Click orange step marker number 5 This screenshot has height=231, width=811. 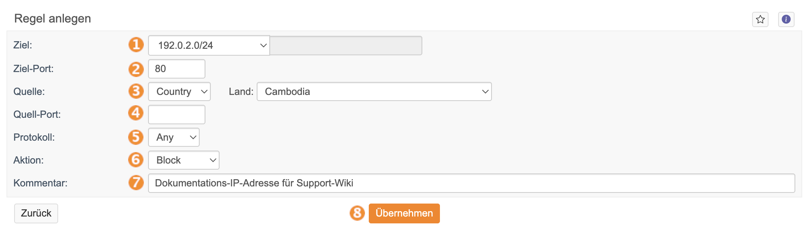click(136, 137)
